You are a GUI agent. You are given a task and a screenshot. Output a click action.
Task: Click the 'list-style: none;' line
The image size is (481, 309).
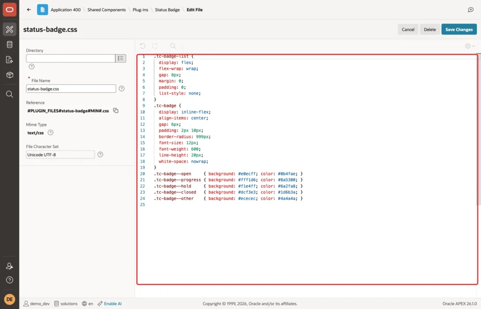180,93
